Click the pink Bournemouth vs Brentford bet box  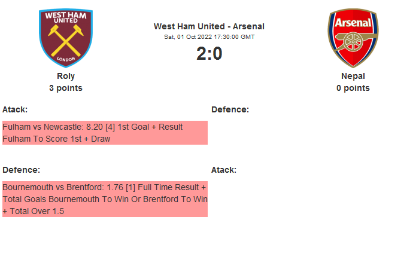(x=105, y=199)
